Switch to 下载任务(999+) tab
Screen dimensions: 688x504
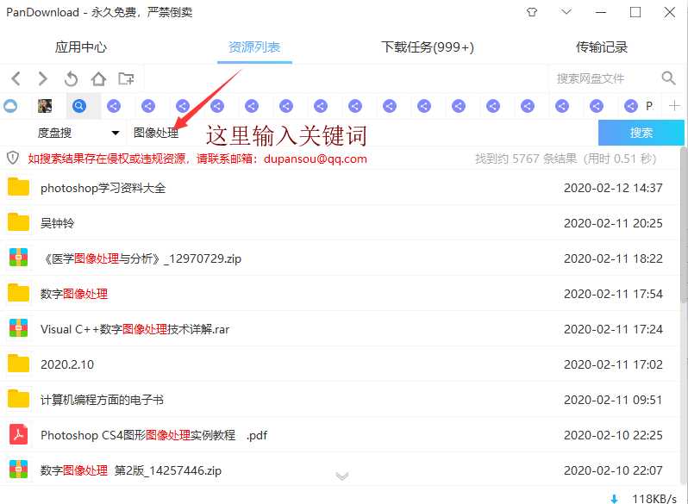[428, 47]
